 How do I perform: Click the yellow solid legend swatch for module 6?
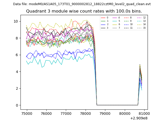coord(115,24)
